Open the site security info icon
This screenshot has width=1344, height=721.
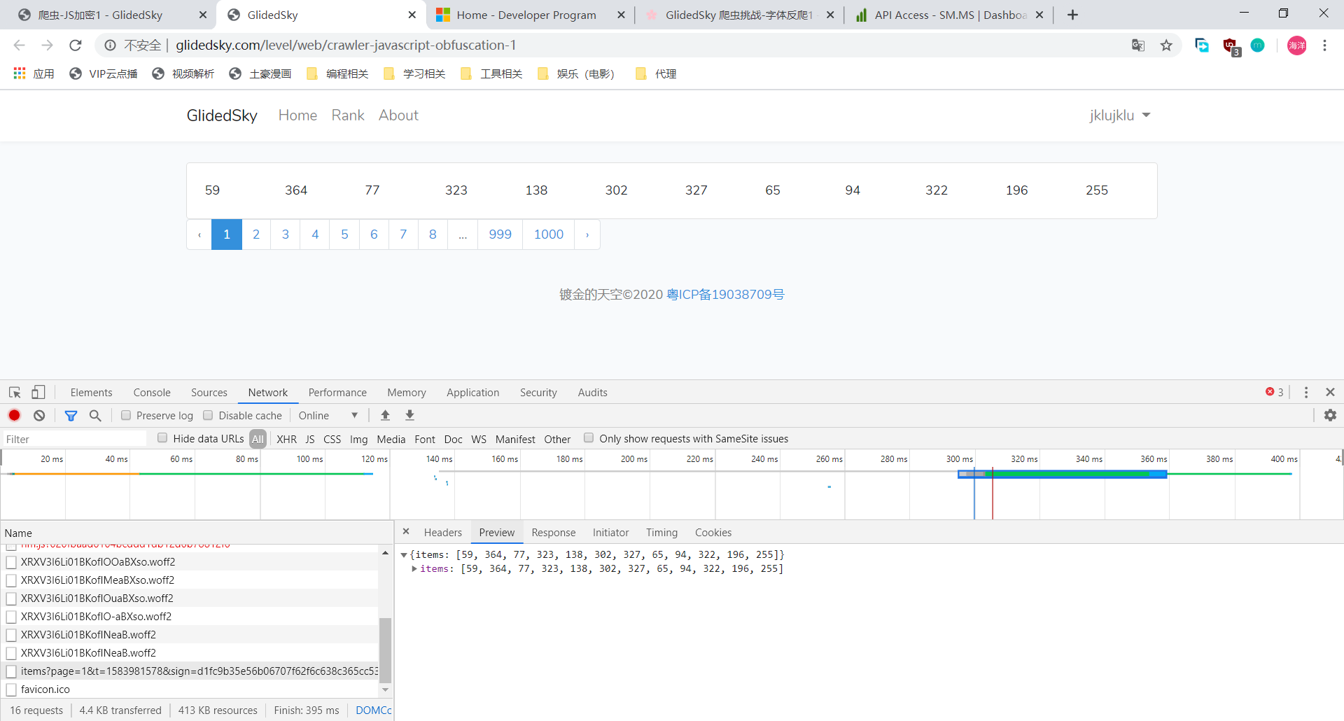tap(110, 45)
